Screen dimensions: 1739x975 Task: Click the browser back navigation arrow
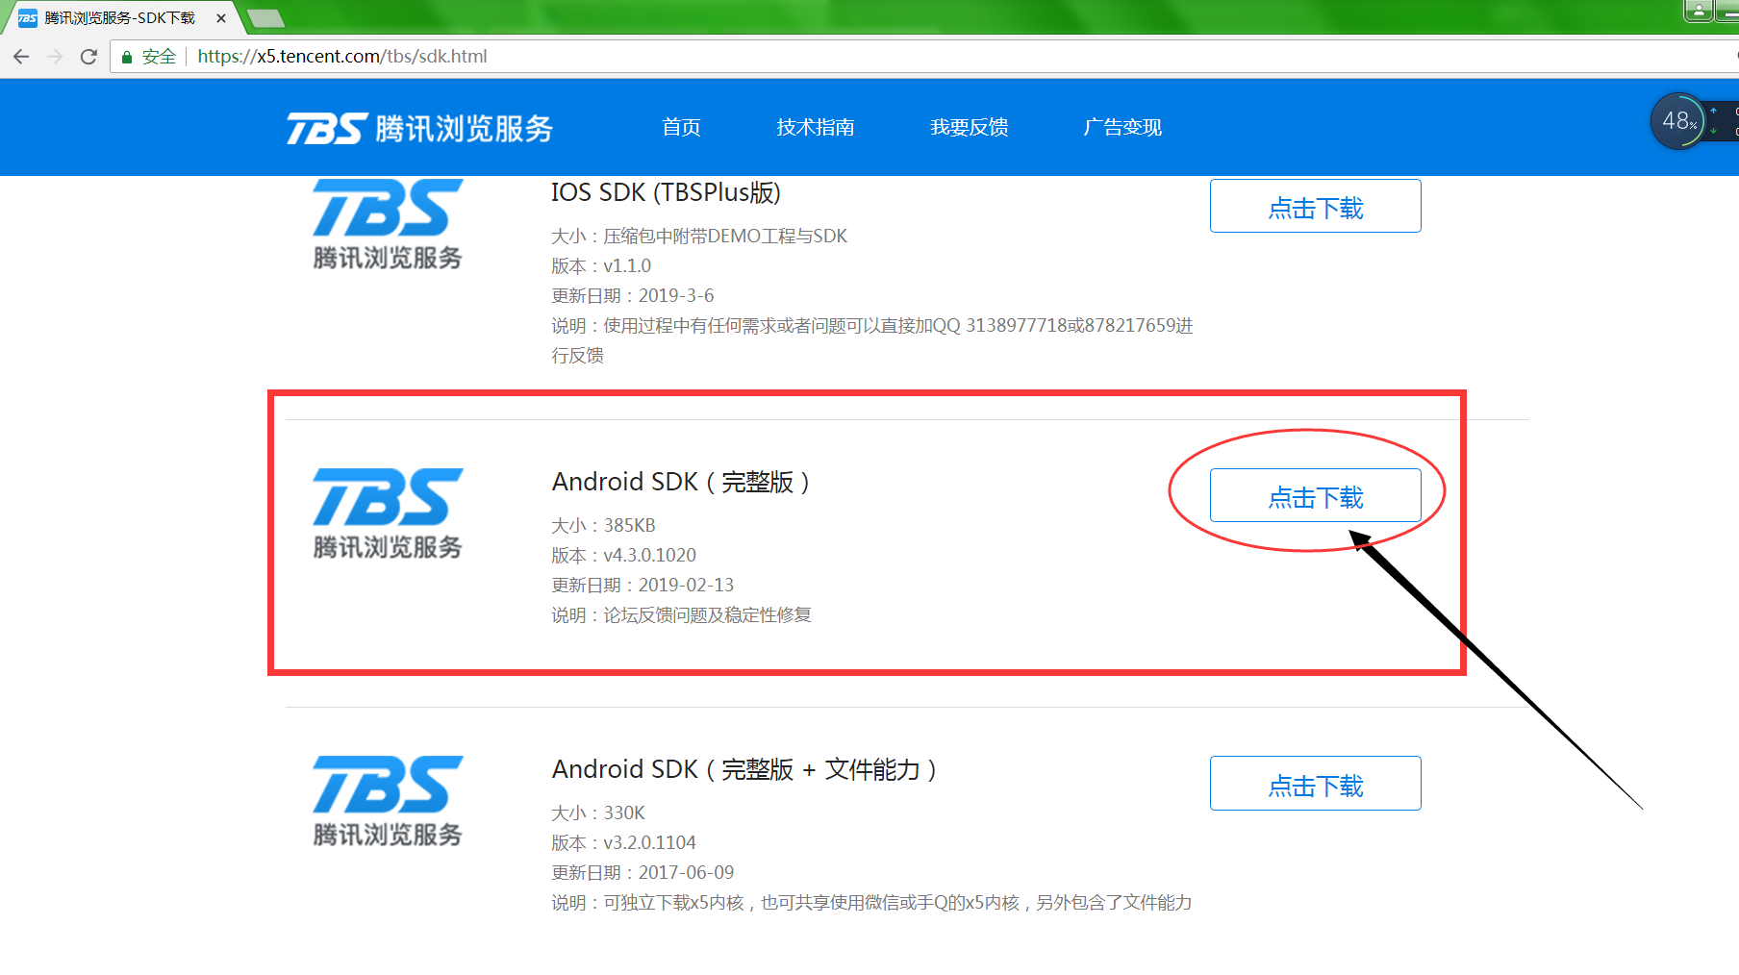pyautogui.click(x=21, y=56)
